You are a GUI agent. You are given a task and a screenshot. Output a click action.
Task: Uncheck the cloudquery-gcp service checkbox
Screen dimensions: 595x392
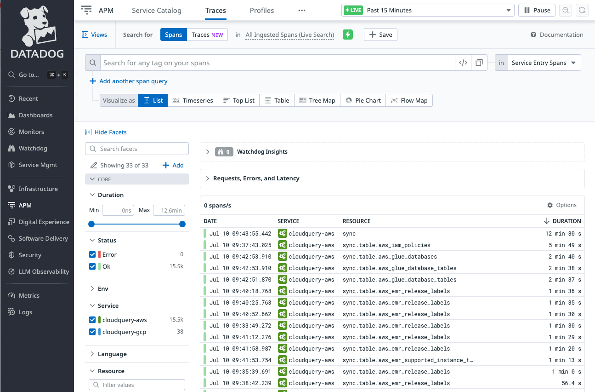tap(92, 332)
